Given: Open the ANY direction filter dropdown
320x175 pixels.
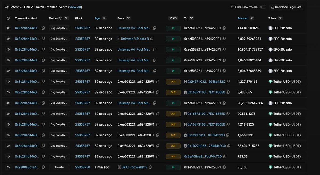Looking at the screenshot, I should [173, 18].
